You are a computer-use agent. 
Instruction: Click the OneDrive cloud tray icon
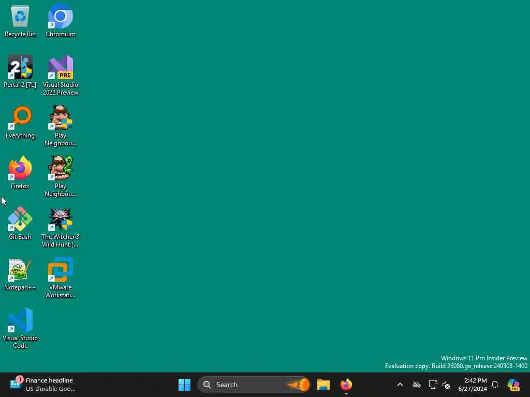[x=417, y=385]
